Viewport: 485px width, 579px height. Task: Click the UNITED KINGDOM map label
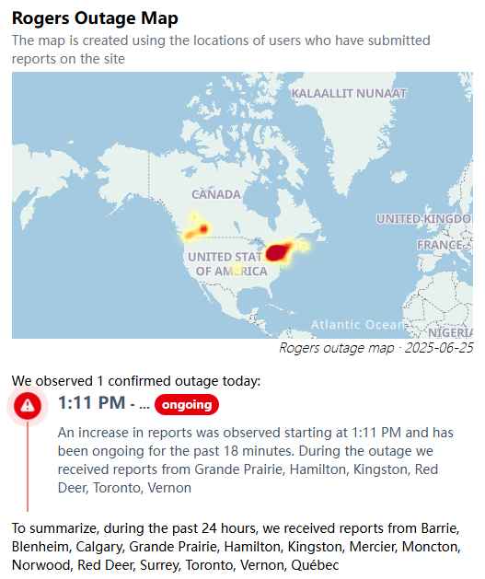click(424, 218)
